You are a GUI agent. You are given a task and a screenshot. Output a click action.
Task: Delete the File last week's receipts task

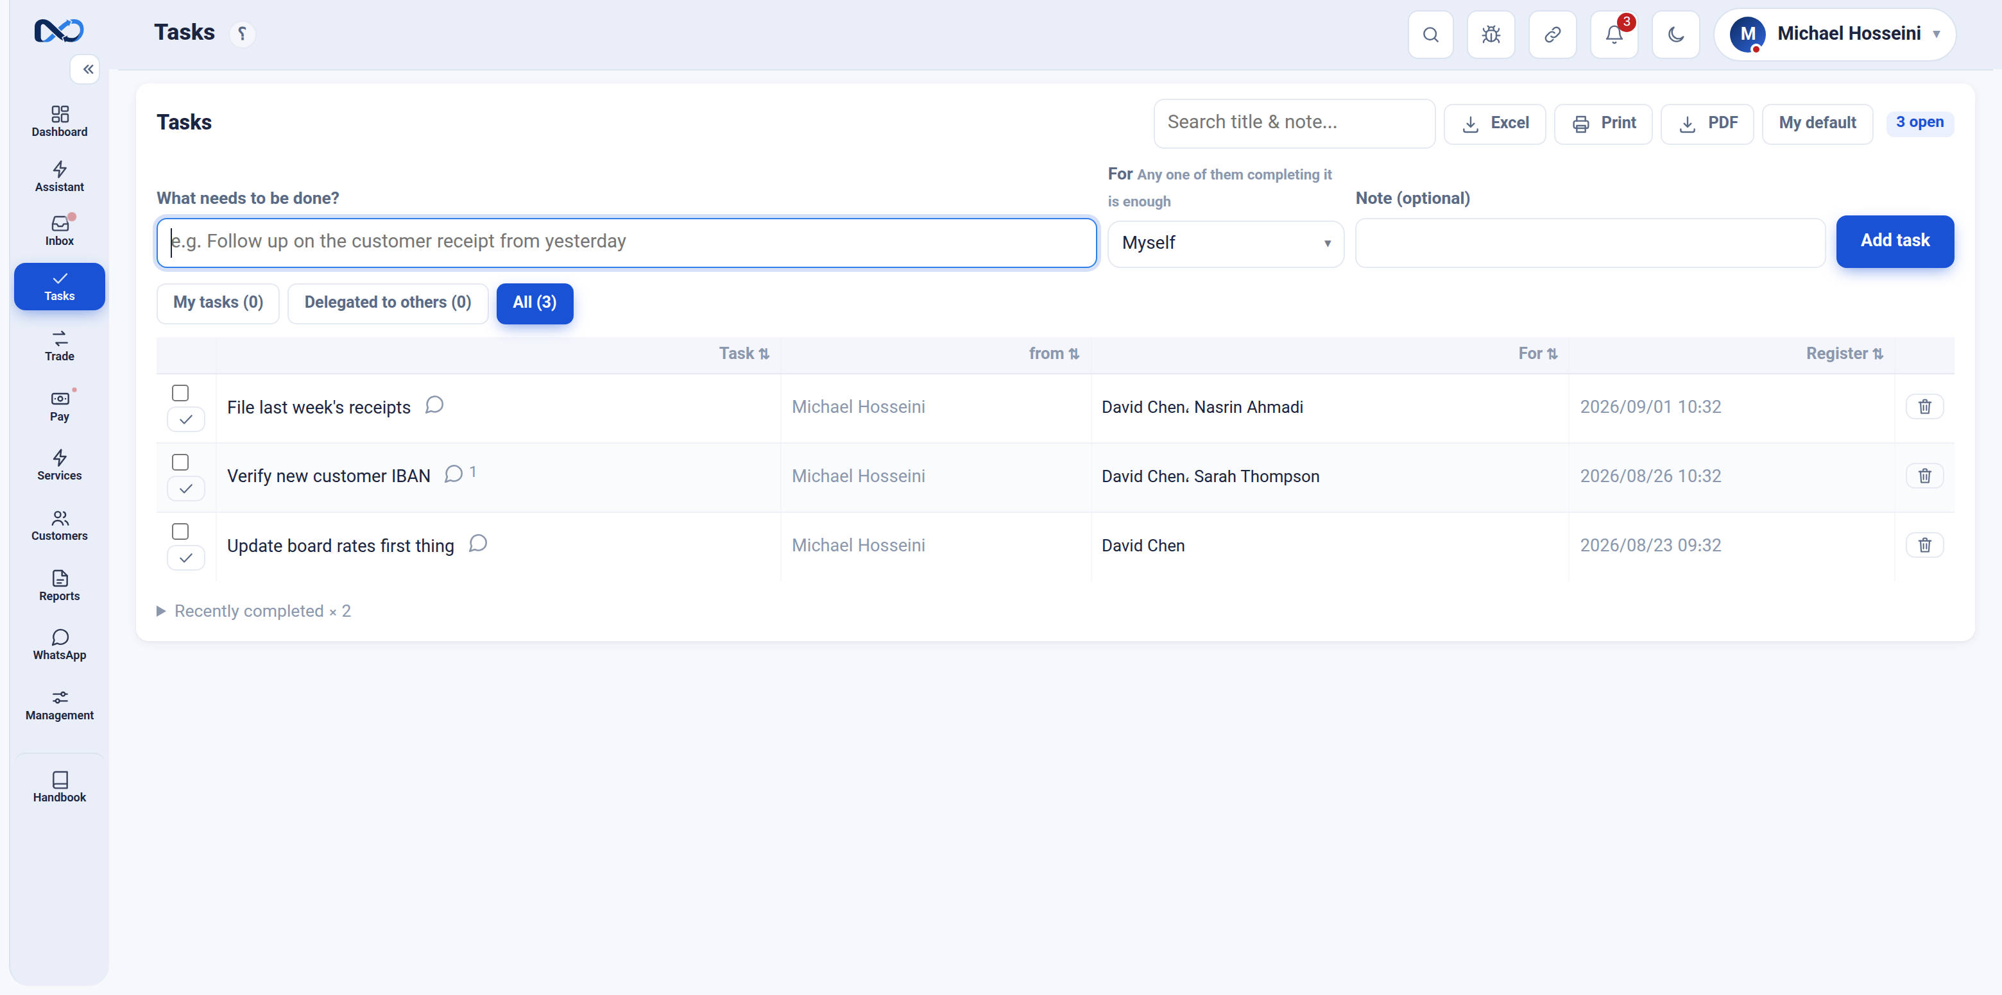point(1924,406)
